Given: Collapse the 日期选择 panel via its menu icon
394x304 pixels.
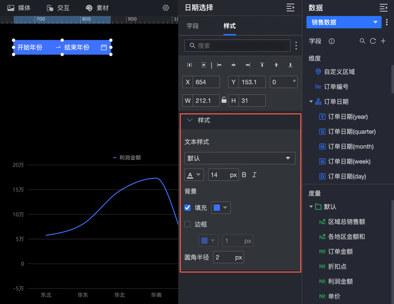Looking at the screenshot, I should pos(290,8).
